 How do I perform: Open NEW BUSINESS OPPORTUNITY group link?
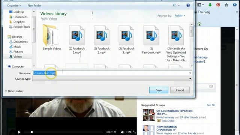pos(166,128)
